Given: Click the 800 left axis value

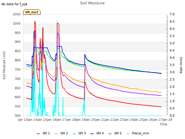Looking at the screenshot, I should point(18,61).
